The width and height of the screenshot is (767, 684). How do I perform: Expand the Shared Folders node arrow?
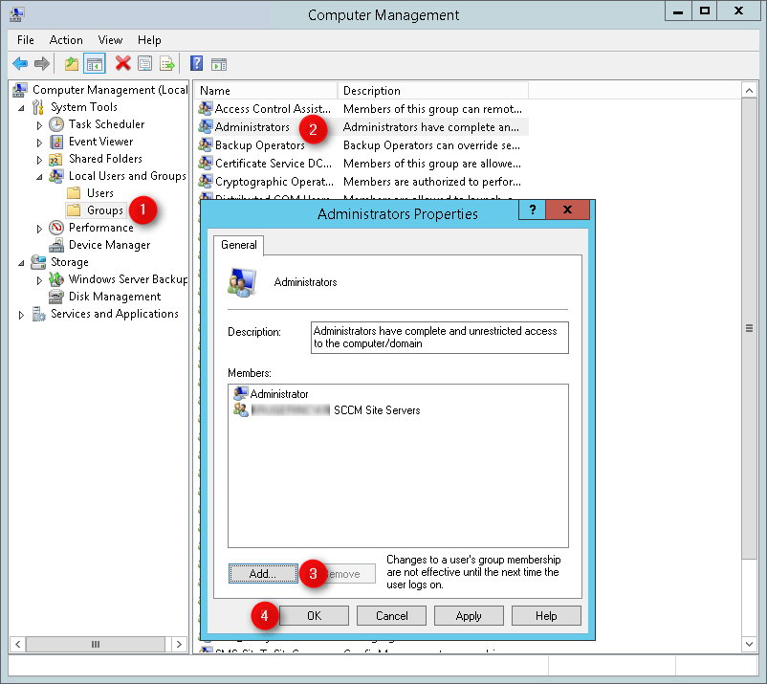(39, 160)
